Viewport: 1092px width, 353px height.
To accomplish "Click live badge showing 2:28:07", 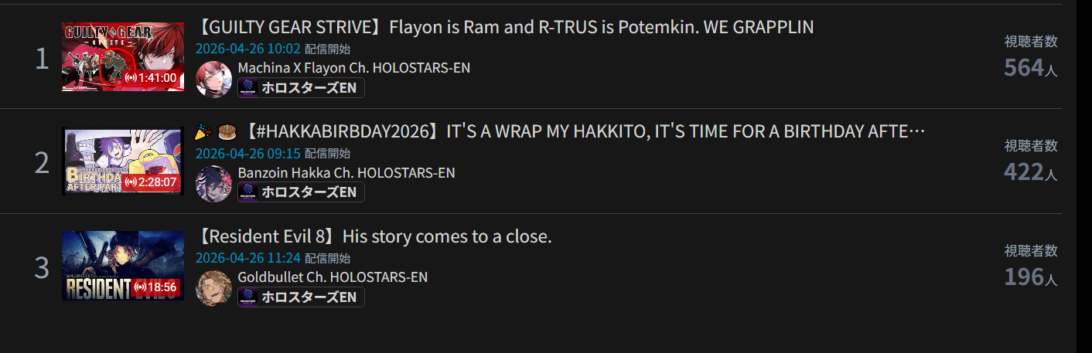I will pyautogui.click(x=151, y=183).
